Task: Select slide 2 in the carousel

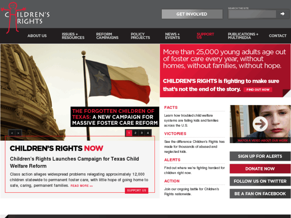Action: point(135,133)
